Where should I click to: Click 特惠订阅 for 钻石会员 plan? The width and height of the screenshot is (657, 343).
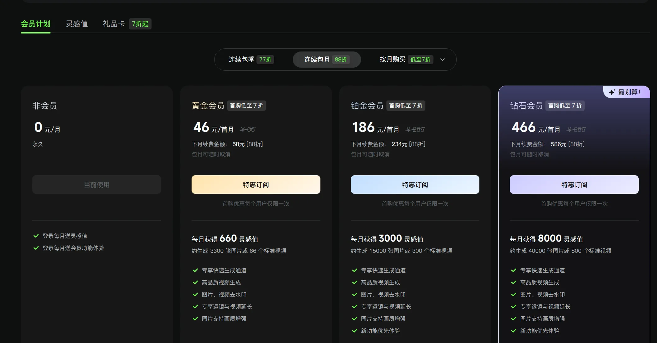coord(574,185)
